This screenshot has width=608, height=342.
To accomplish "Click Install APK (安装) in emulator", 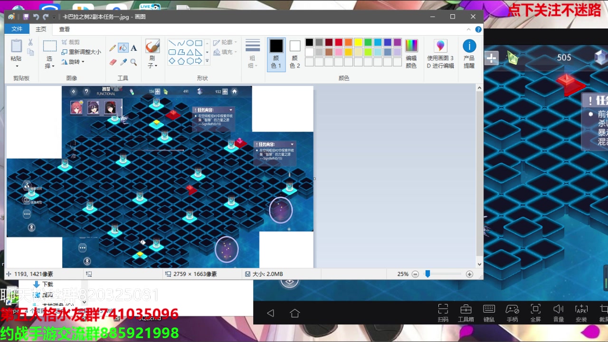I will point(581,313).
